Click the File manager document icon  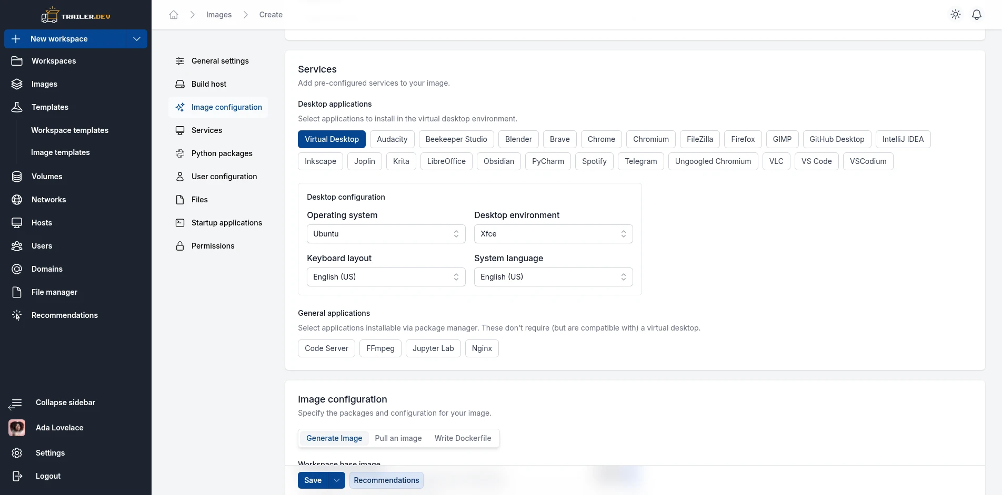(x=17, y=292)
